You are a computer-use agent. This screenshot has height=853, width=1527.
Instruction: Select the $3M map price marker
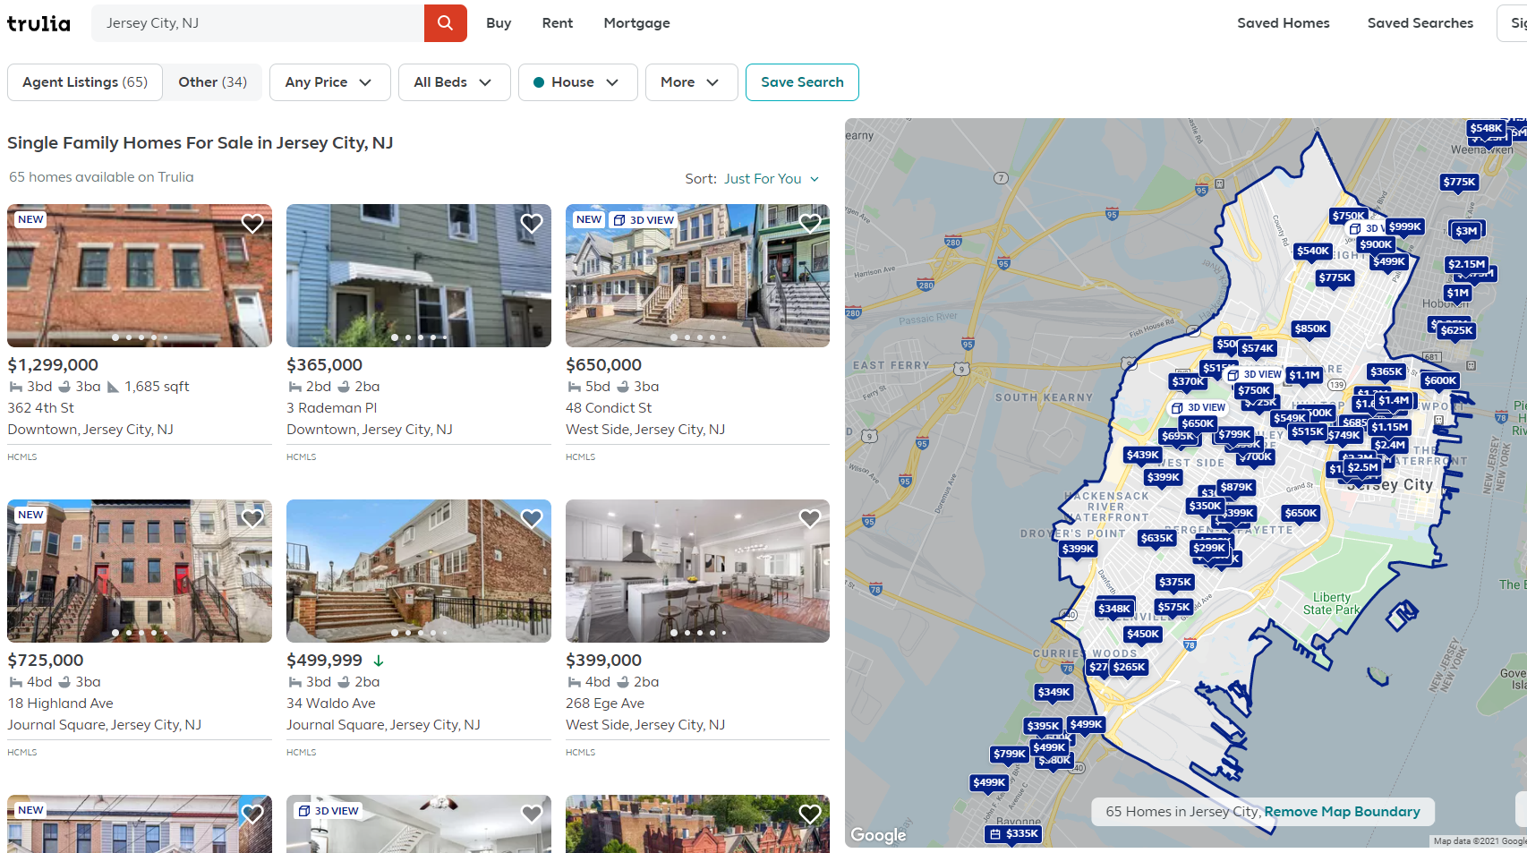(1466, 231)
